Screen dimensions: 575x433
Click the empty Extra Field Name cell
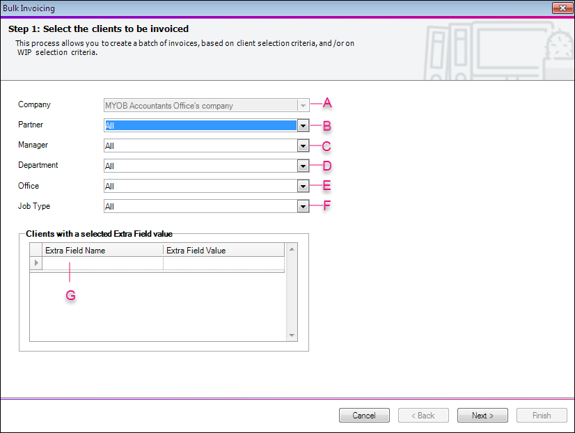(x=102, y=263)
